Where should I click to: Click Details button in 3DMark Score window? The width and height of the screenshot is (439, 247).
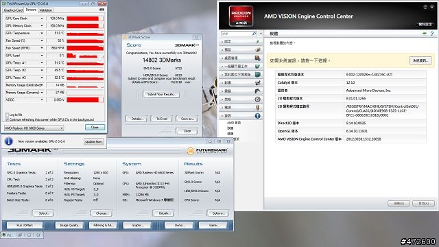(137, 119)
